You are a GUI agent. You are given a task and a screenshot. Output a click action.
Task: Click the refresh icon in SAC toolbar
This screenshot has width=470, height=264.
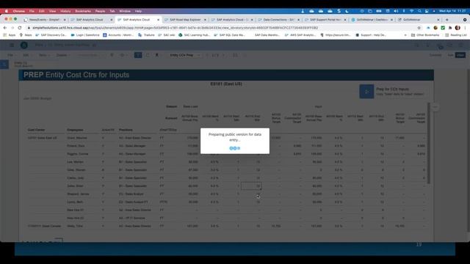click(x=147, y=55)
